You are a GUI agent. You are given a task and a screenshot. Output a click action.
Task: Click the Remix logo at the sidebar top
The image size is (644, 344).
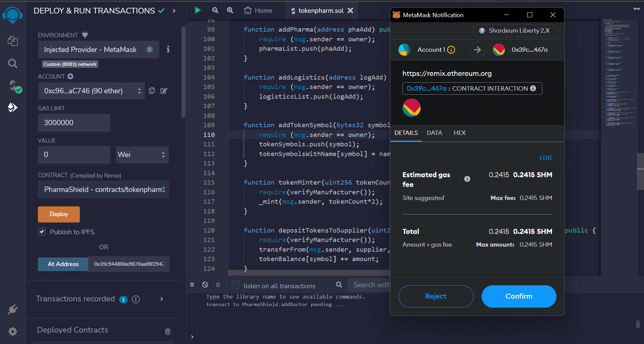[13, 15]
